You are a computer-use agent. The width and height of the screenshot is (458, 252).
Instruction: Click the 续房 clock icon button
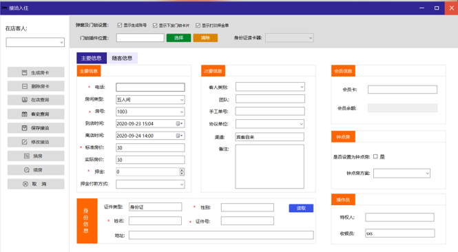pyautogui.click(x=27, y=170)
